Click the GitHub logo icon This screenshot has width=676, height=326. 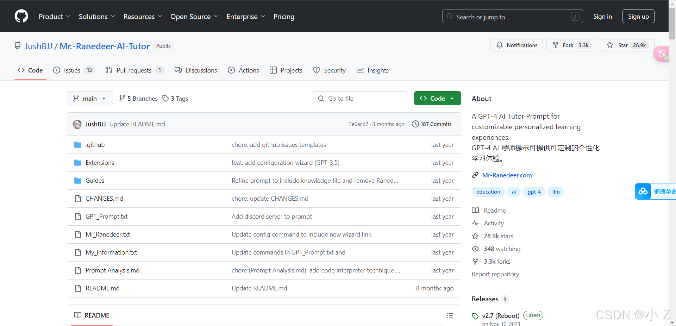pyautogui.click(x=21, y=16)
